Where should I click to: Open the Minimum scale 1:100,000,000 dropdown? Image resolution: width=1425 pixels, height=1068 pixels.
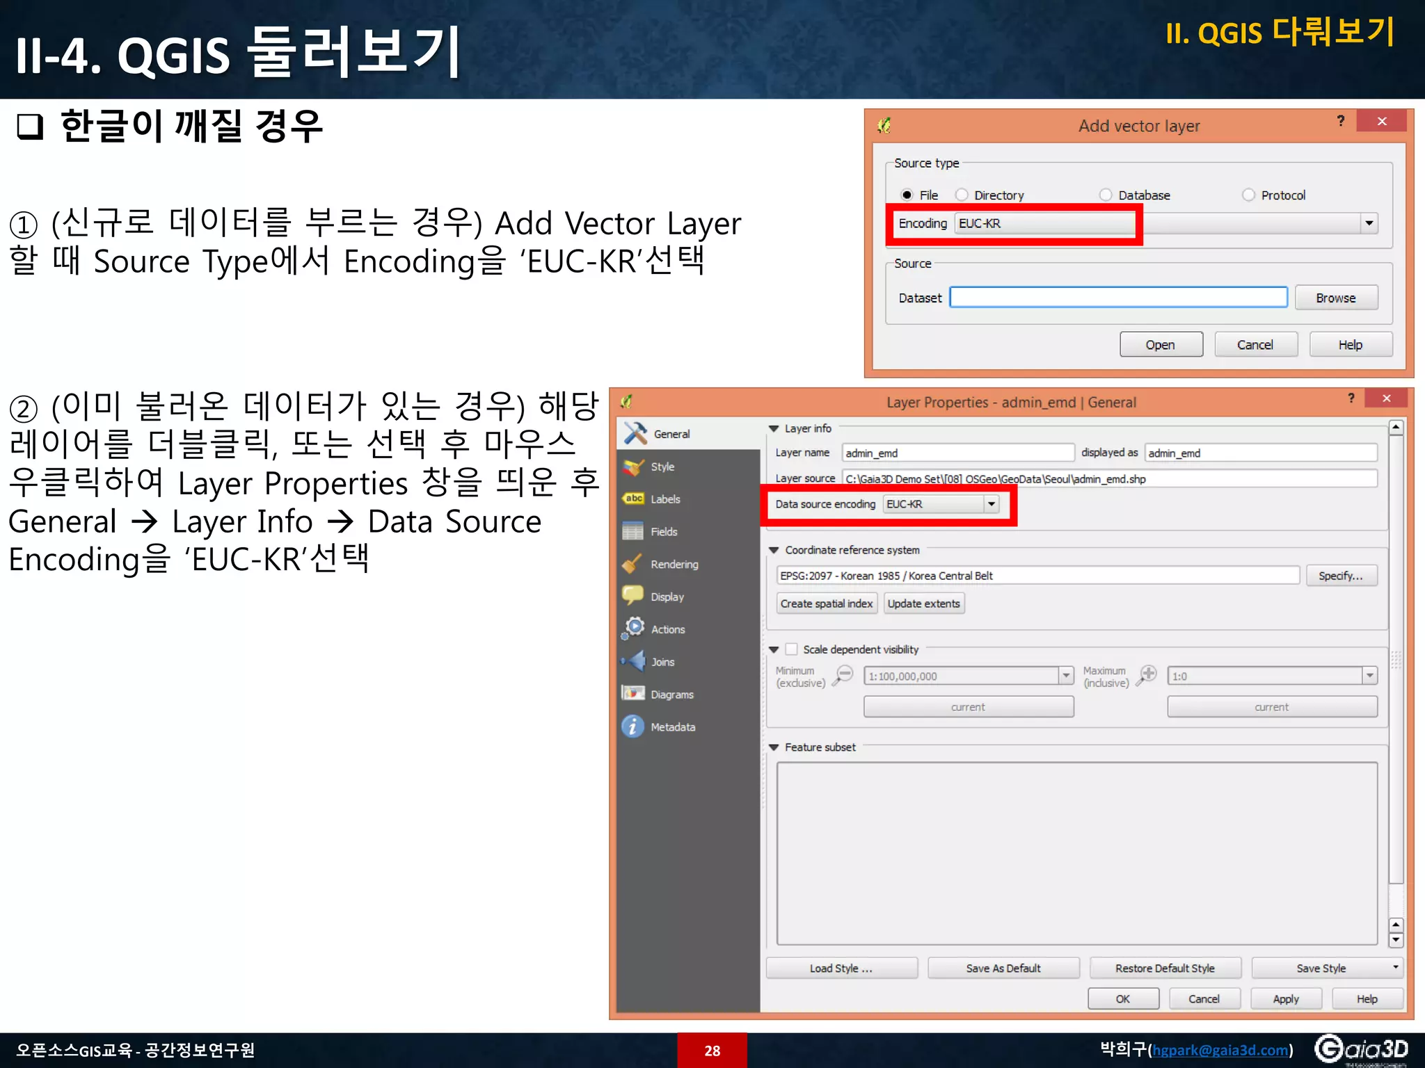pos(1066,675)
